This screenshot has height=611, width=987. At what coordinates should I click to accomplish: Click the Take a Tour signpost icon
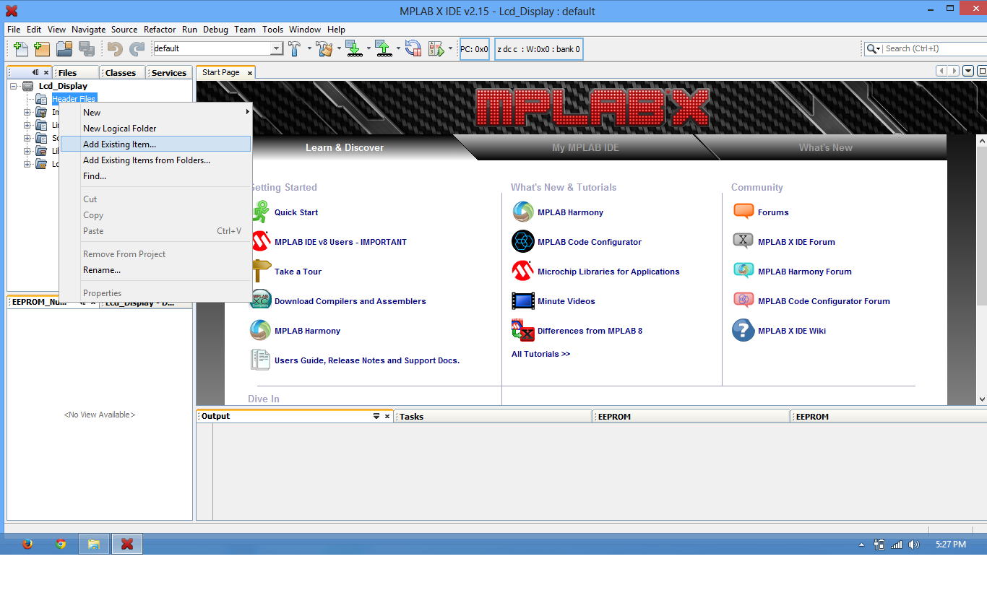[261, 271]
